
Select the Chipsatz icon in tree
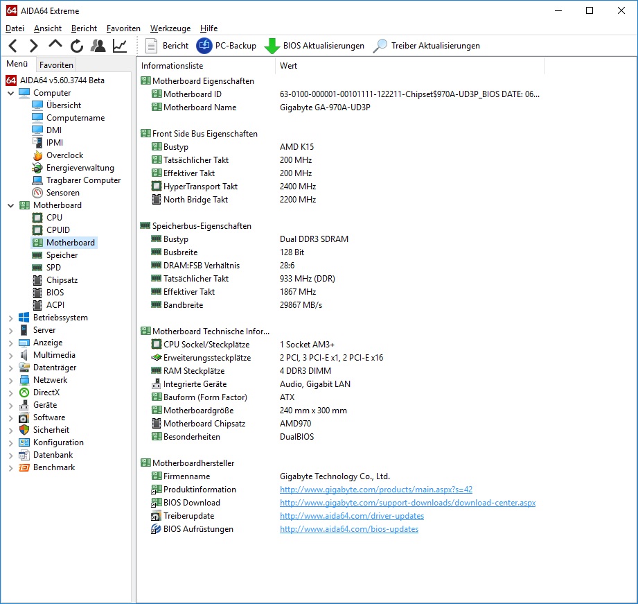pos(37,280)
